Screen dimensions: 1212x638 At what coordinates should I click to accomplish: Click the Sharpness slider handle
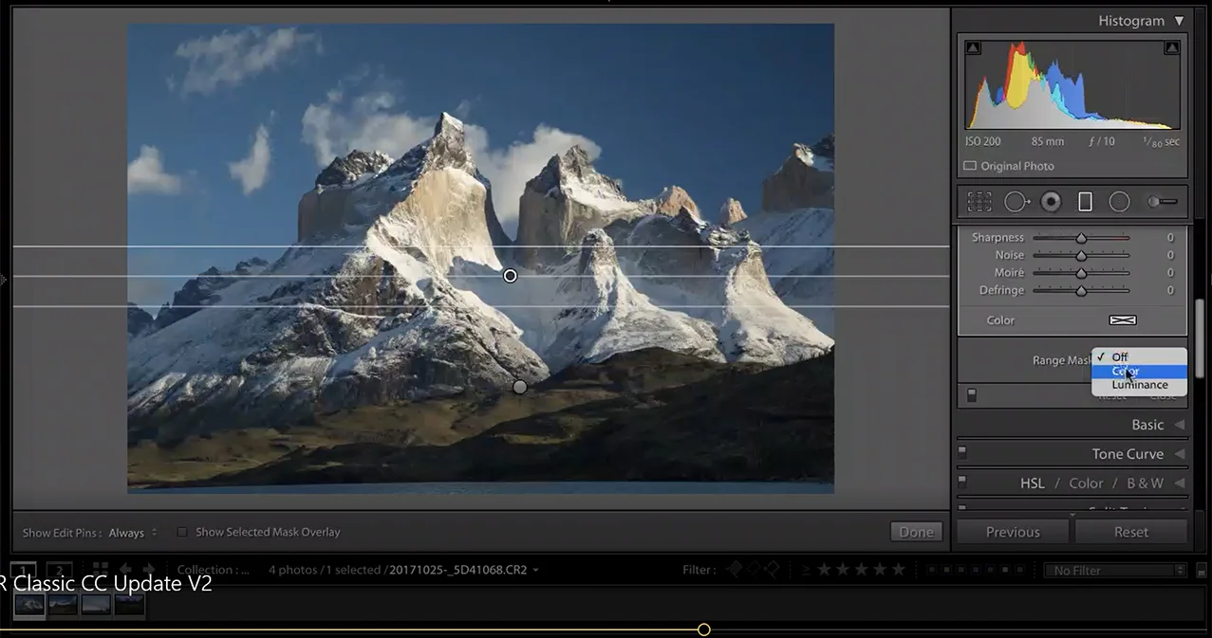(1081, 238)
